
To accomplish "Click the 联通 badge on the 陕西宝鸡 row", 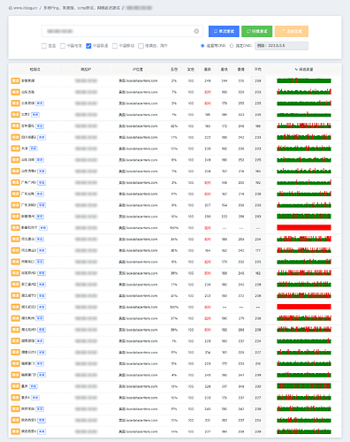I will (x=16, y=409).
